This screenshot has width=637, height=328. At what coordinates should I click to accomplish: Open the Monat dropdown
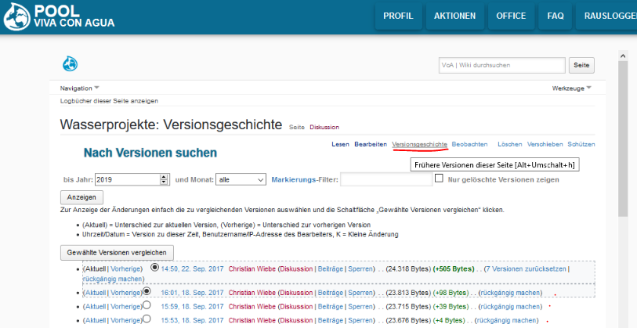[x=240, y=179]
